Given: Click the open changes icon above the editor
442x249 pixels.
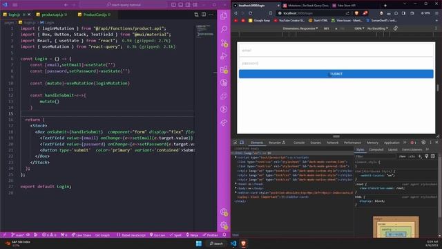Looking at the screenshot, I should (196, 15).
